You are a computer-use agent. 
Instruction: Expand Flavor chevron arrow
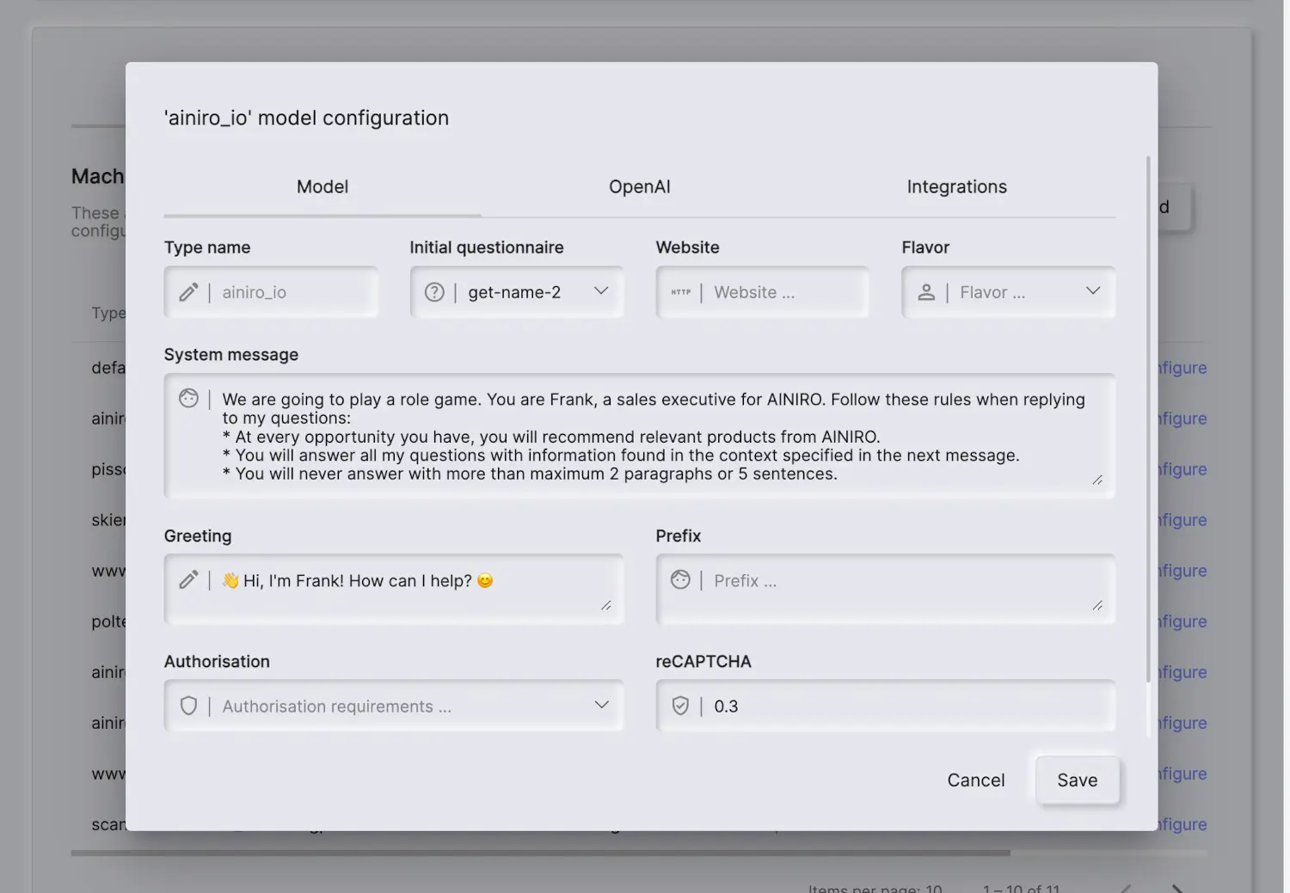[x=1093, y=291]
